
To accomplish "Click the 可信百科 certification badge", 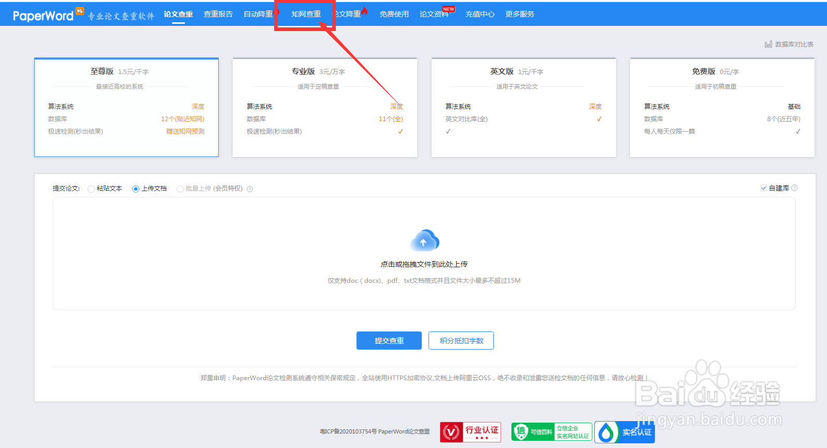I will click(x=551, y=432).
